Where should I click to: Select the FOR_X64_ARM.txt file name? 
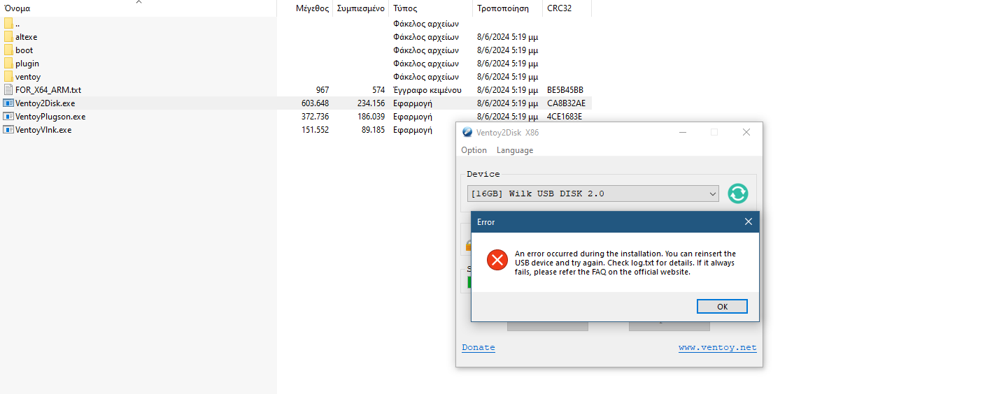pos(48,90)
